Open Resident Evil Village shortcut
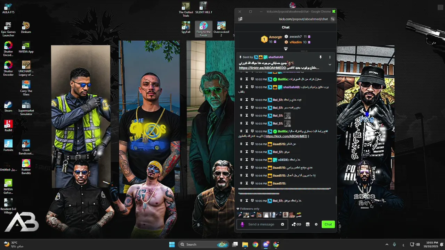The width and height of the screenshot is (445, 250). pos(8,207)
